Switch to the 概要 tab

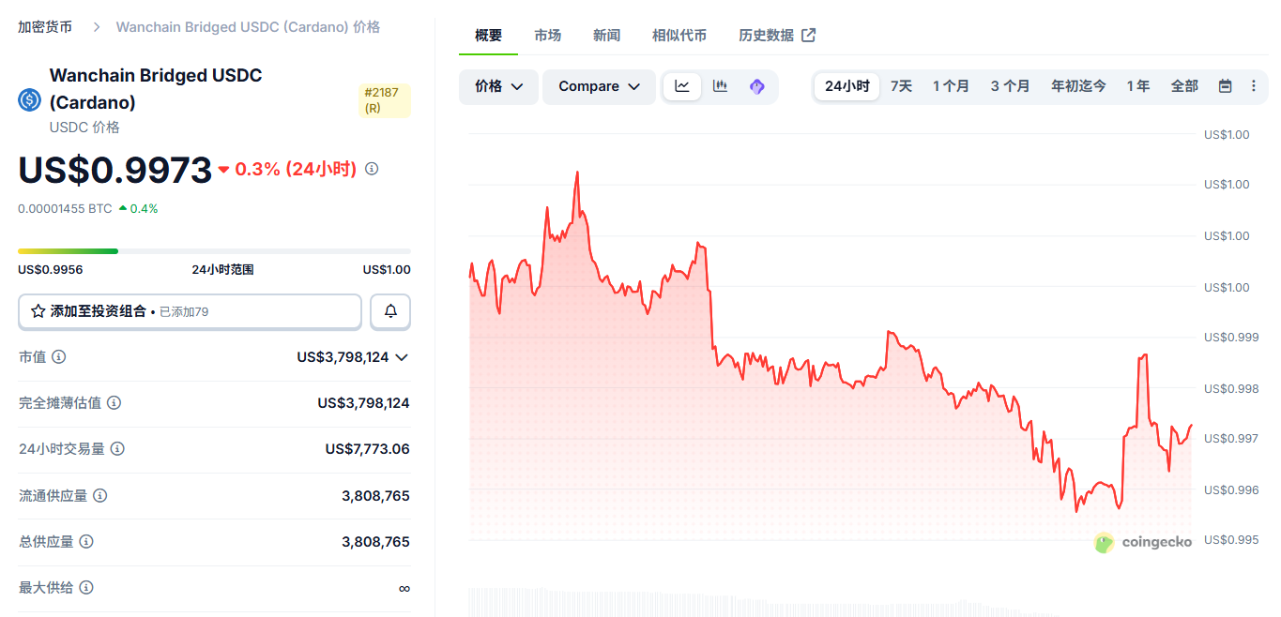[x=488, y=36]
